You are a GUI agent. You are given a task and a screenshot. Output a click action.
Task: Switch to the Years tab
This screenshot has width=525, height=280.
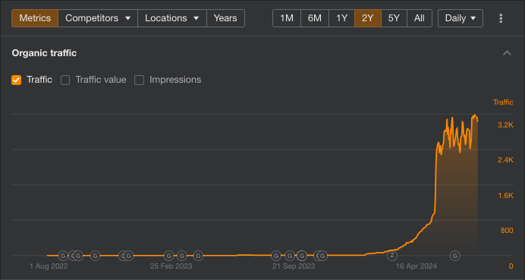click(x=225, y=18)
